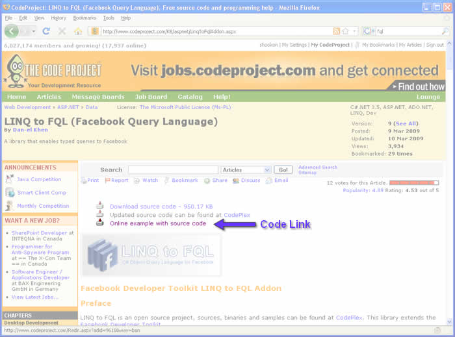Click the page vertical scrollbar down arrow
Screen dimensions: 455x337
[450, 321]
